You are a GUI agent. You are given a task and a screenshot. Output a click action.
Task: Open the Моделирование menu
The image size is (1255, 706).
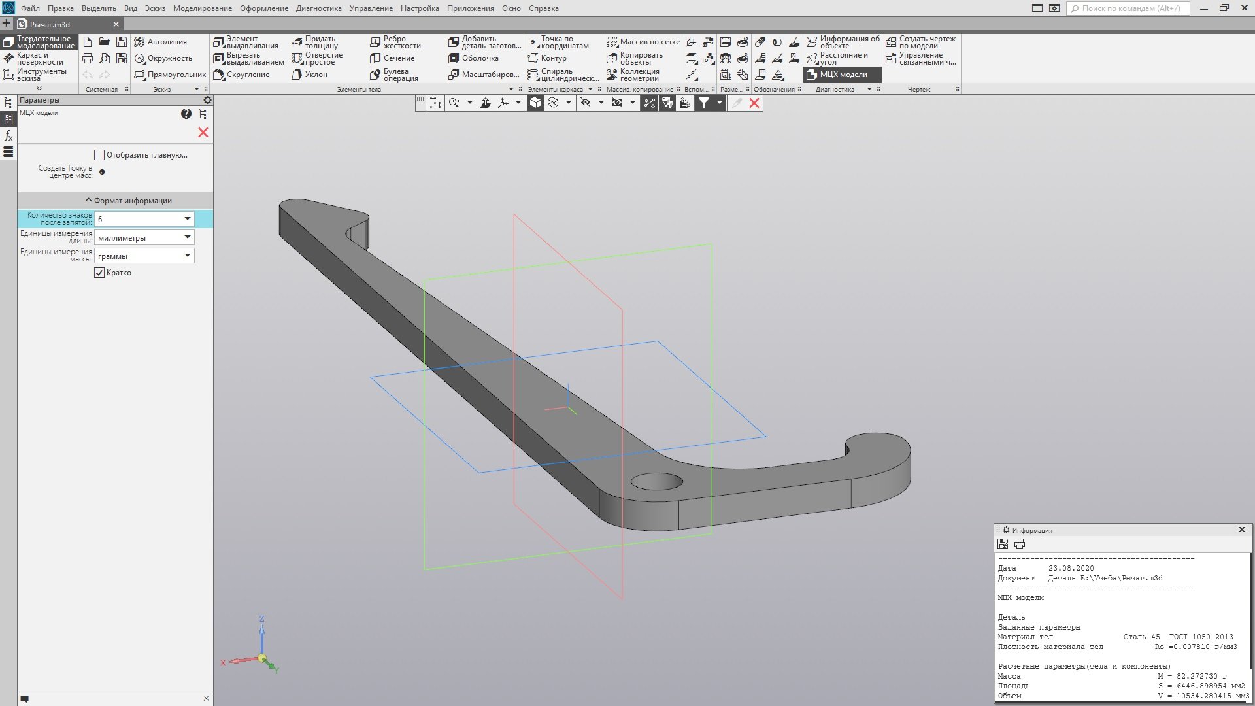click(x=202, y=8)
